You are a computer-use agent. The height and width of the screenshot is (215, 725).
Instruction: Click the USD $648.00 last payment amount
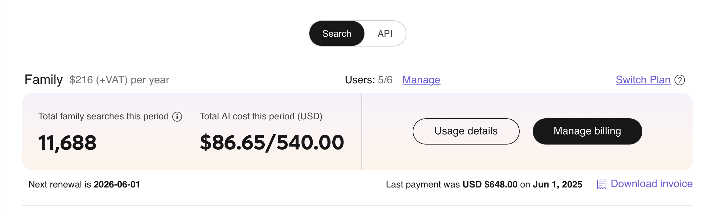[x=490, y=185]
